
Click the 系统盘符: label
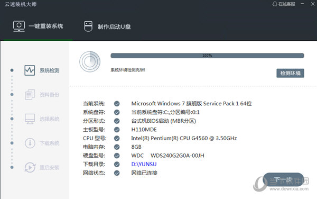coord(94,112)
